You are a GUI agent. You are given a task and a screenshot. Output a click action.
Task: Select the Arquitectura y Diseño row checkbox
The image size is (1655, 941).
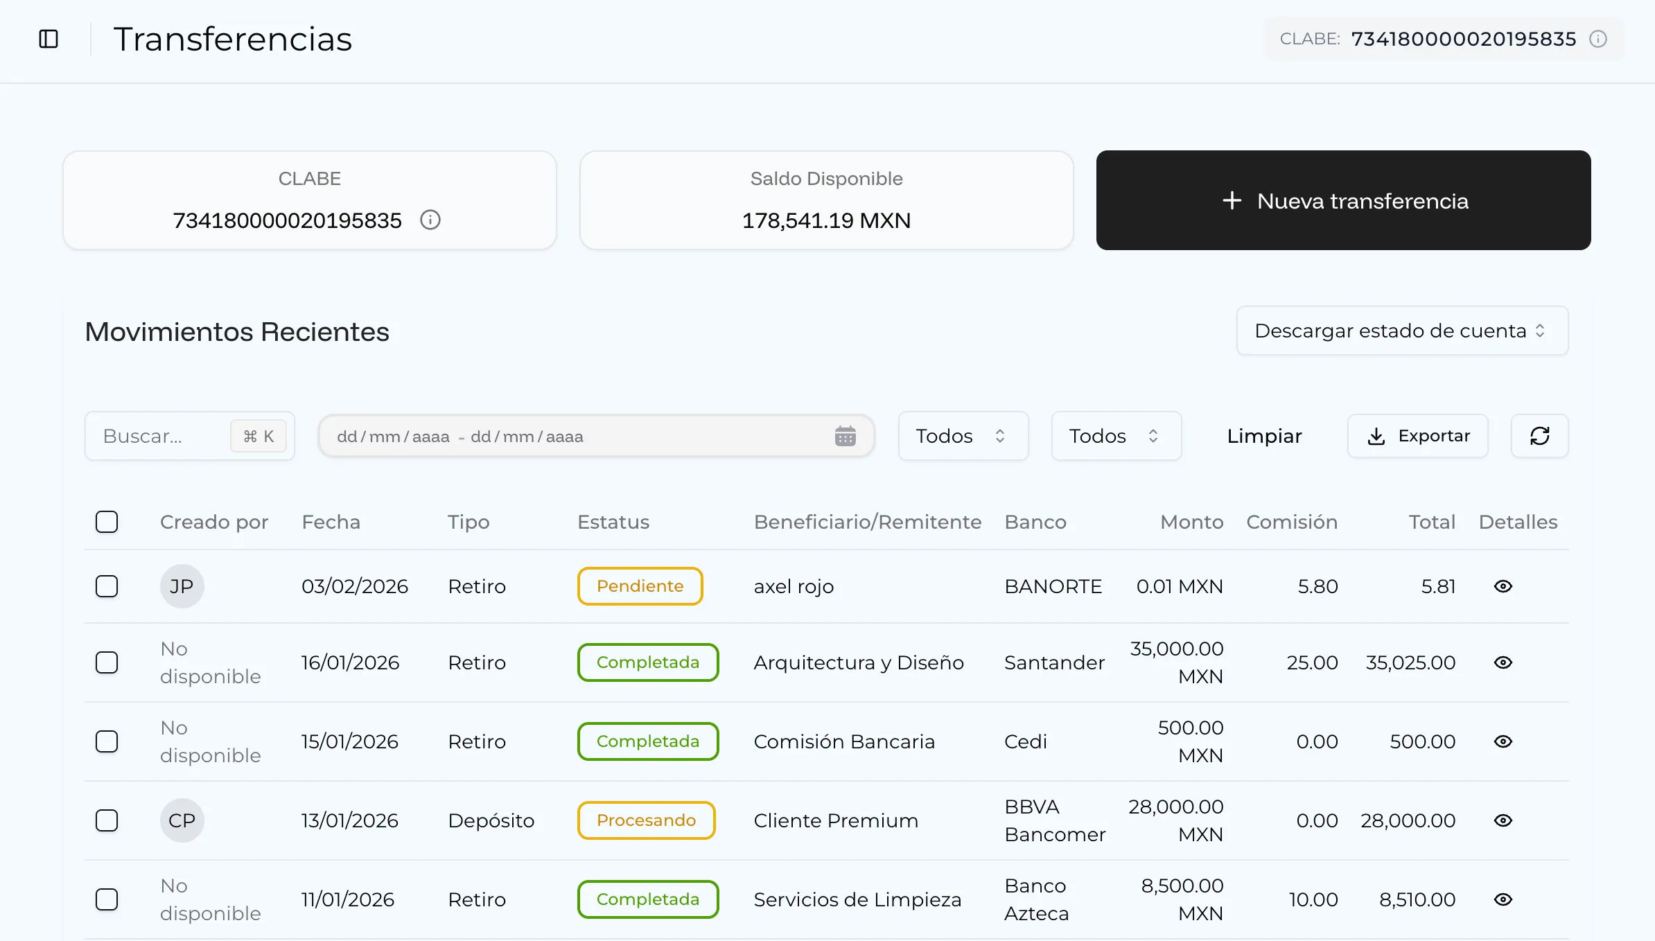click(x=107, y=662)
